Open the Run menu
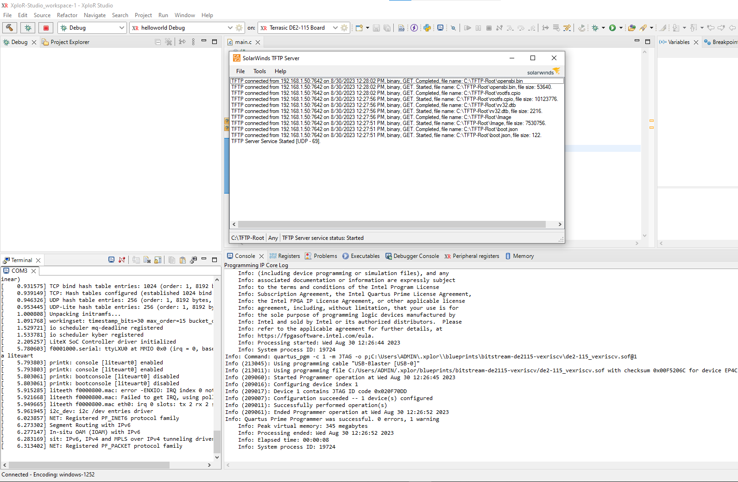The width and height of the screenshot is (738, 482). coord(163,15)
